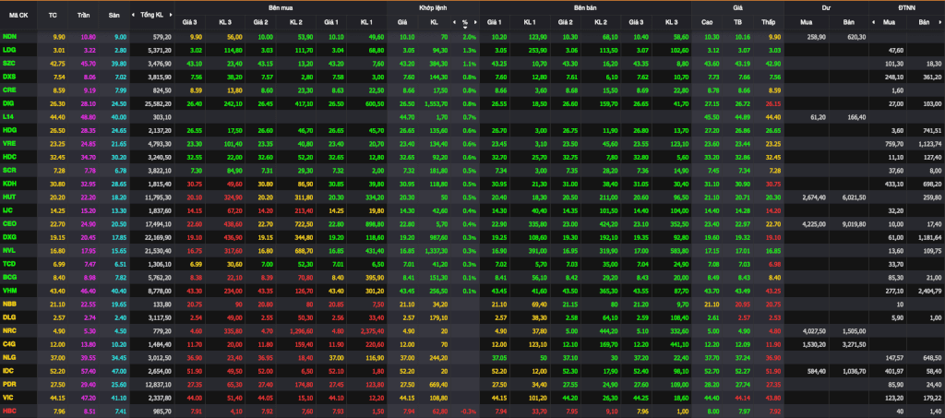
Task: Click right arrow beside ĐTNN Bán header
Action: (941, 22)
